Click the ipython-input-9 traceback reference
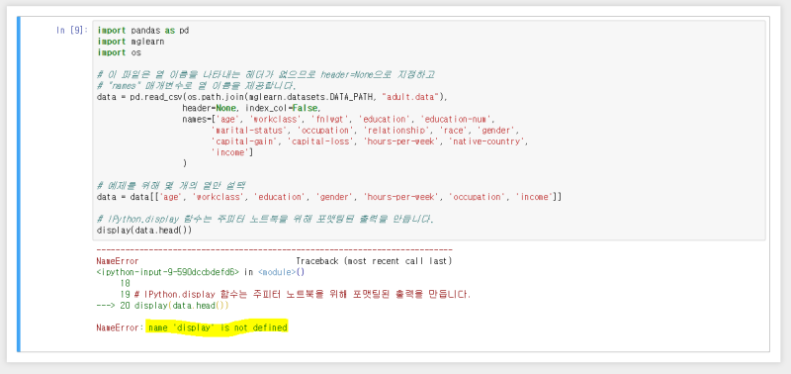This screenshot has height=374, width=791. point(167,272)
